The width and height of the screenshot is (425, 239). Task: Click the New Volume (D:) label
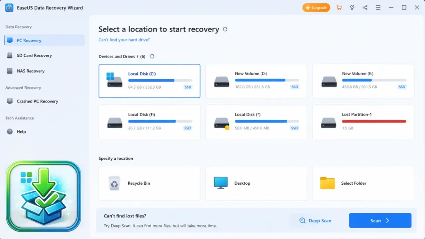click(x=251, y=73)
